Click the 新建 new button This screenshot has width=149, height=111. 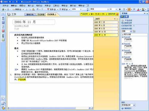[17, 9]
